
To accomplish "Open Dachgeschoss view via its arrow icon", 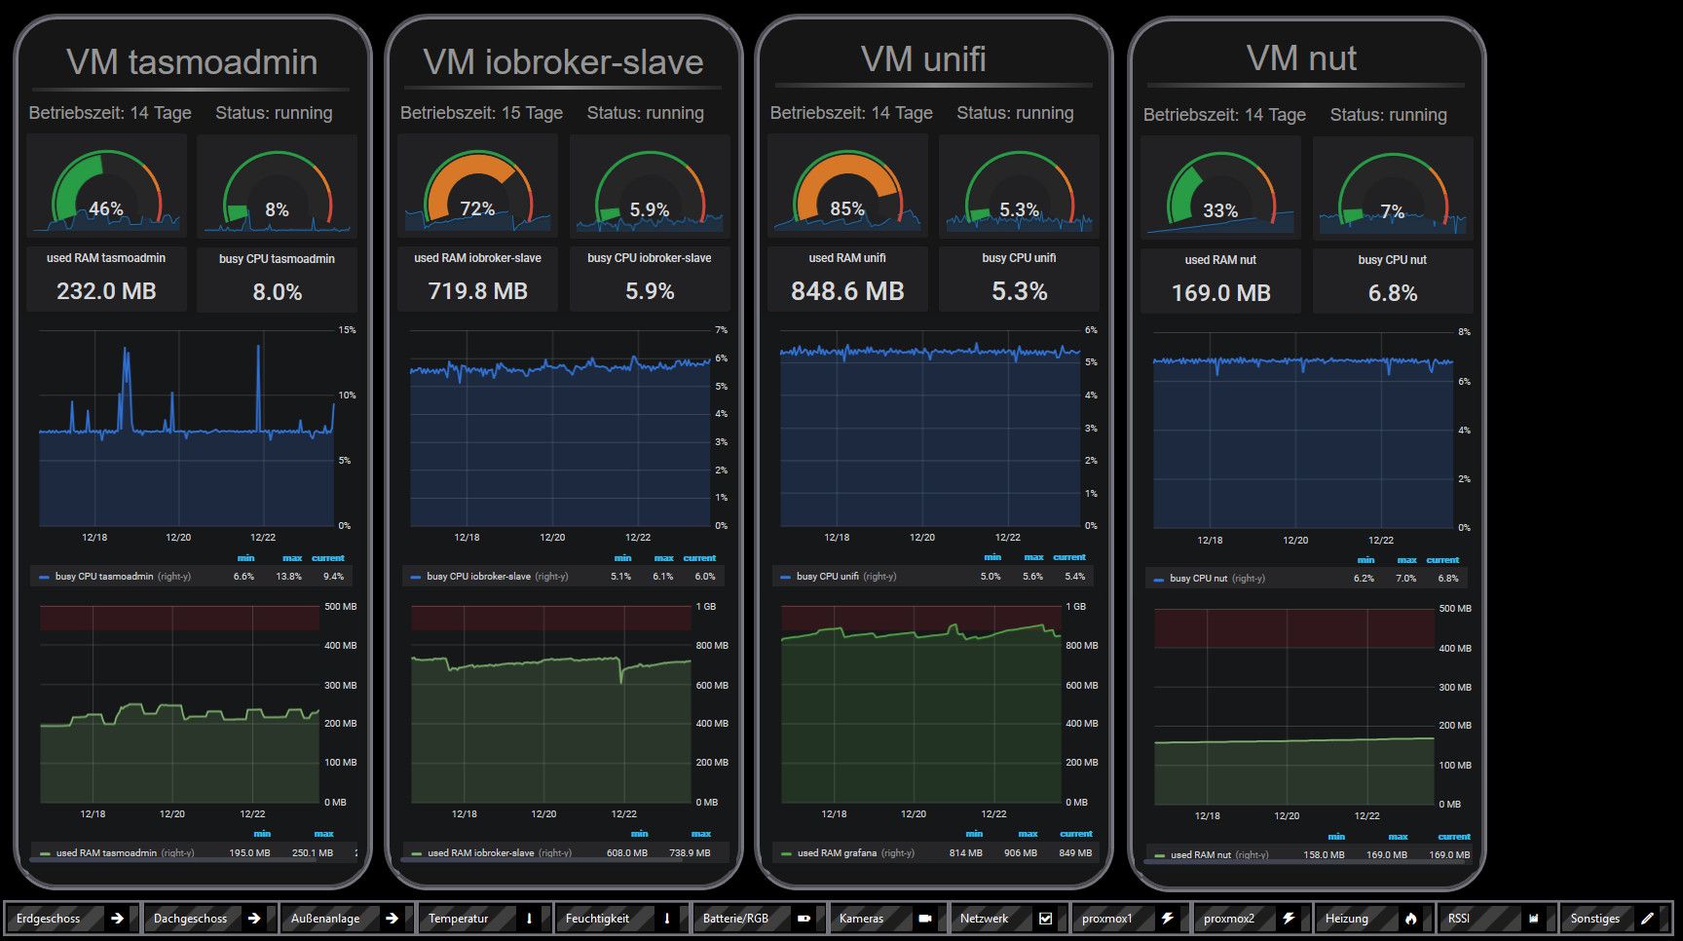I will pos(254,919).
